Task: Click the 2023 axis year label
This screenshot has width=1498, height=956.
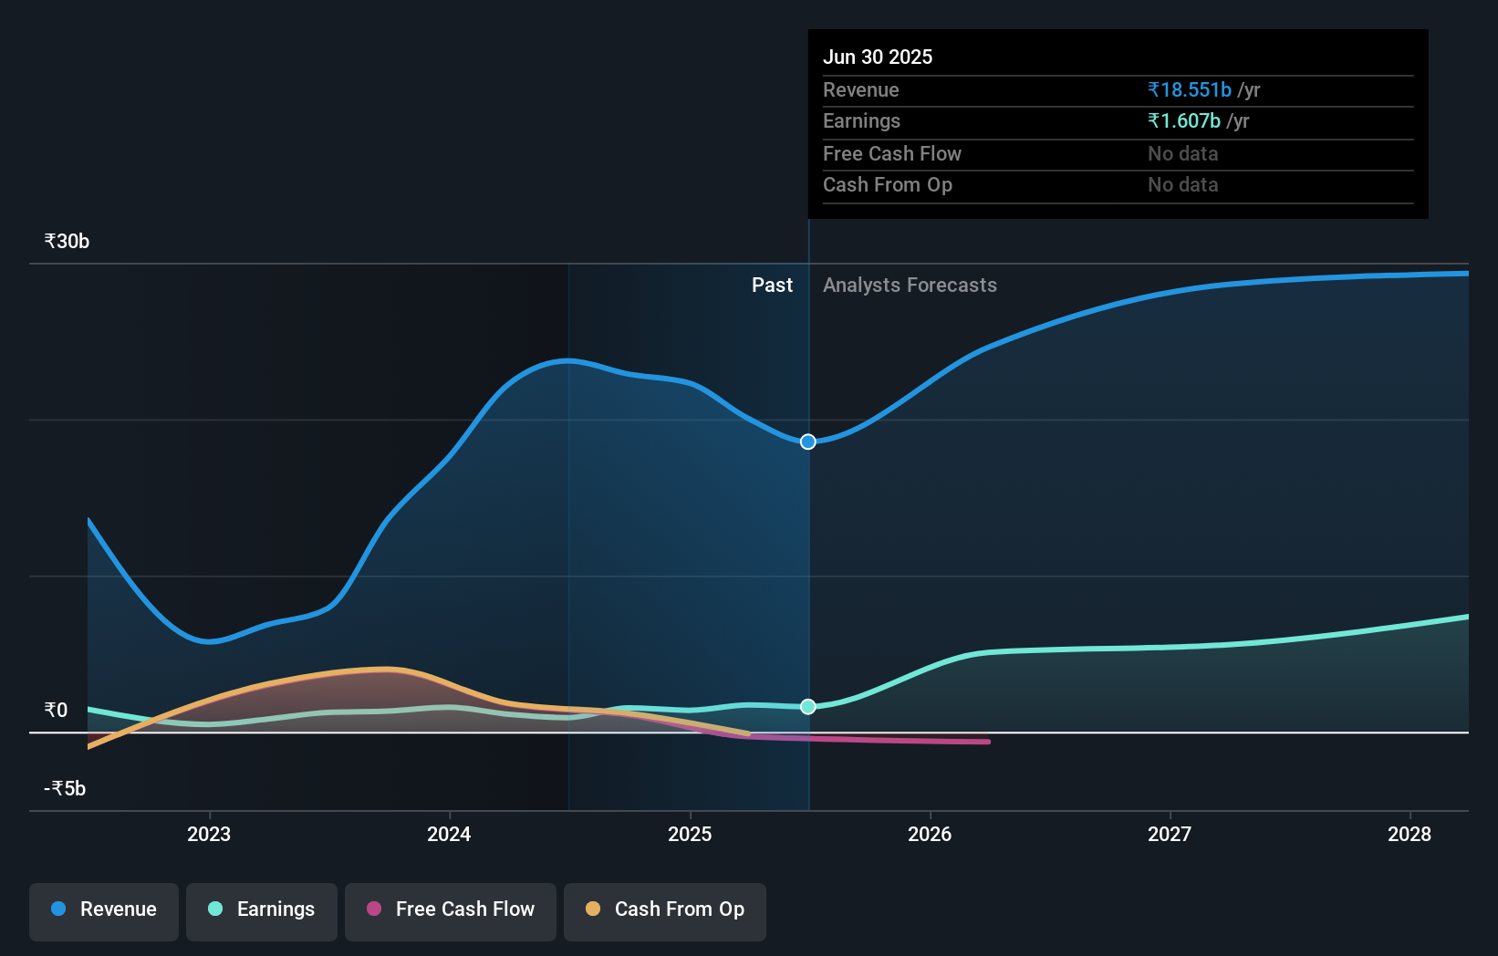Action: click(209, 833)
